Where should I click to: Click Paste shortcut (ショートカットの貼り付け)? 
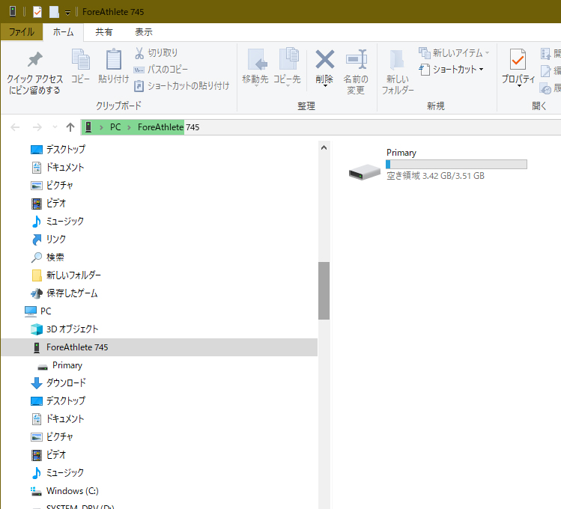[x=181, y=86]
